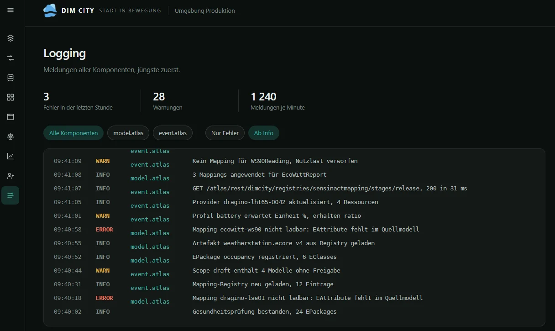
Task: Open the add-user sidebar icon
Action: tap(10, 176)
